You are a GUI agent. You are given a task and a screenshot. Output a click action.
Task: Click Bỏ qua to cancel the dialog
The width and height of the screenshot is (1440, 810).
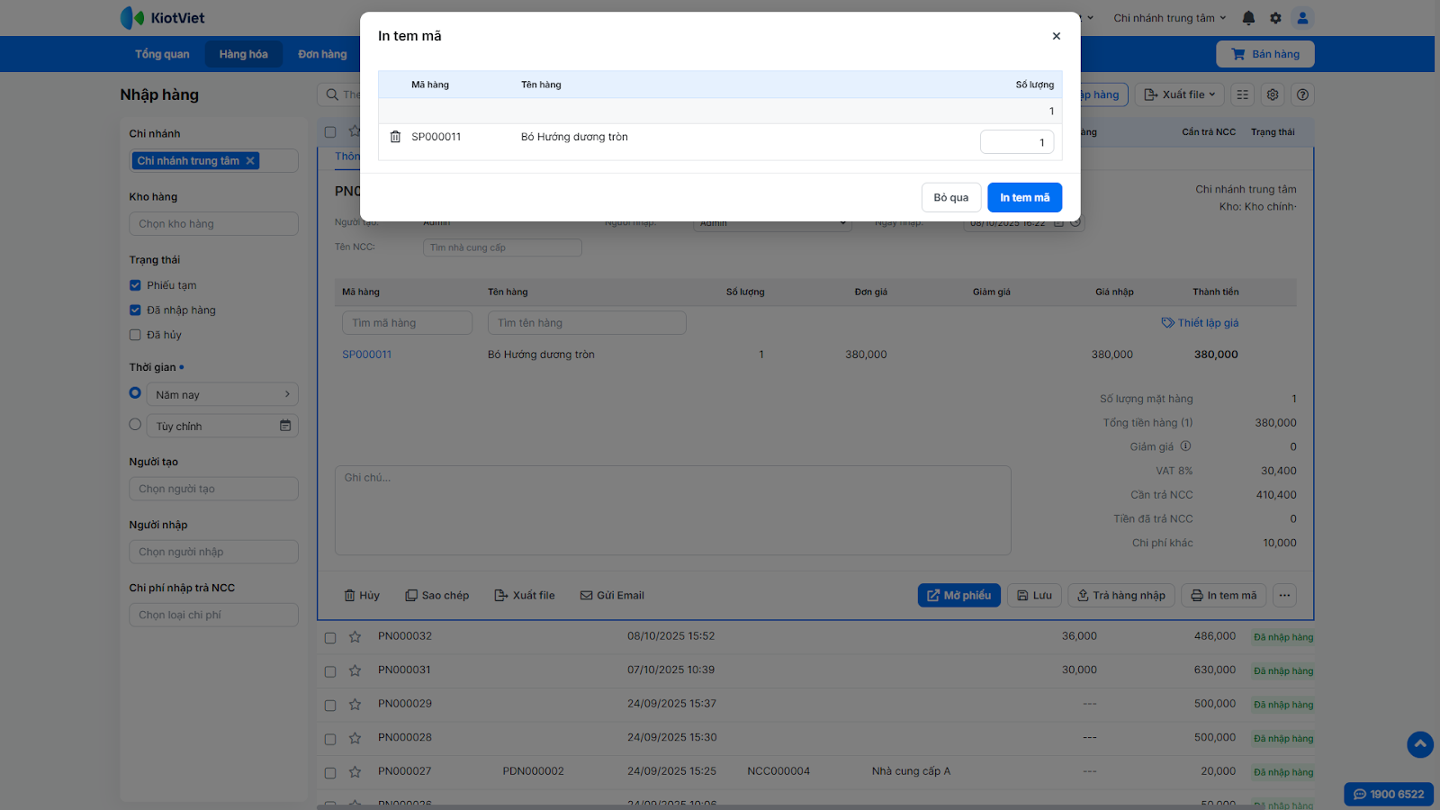[950, 198]
